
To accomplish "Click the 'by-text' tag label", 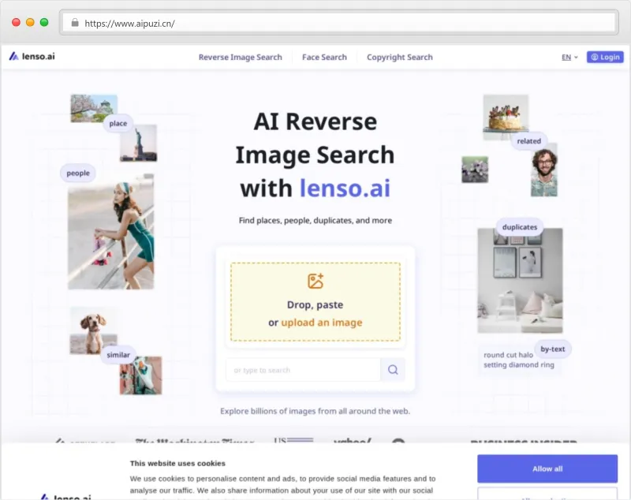I will 553,349.
